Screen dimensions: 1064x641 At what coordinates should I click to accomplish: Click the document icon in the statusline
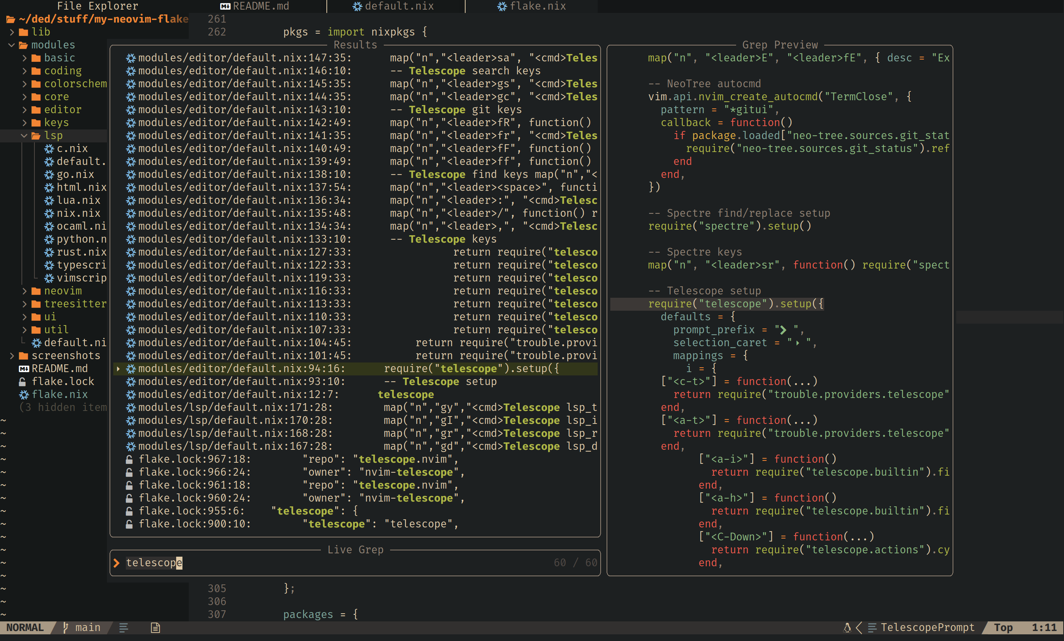(x=155, y=627)
